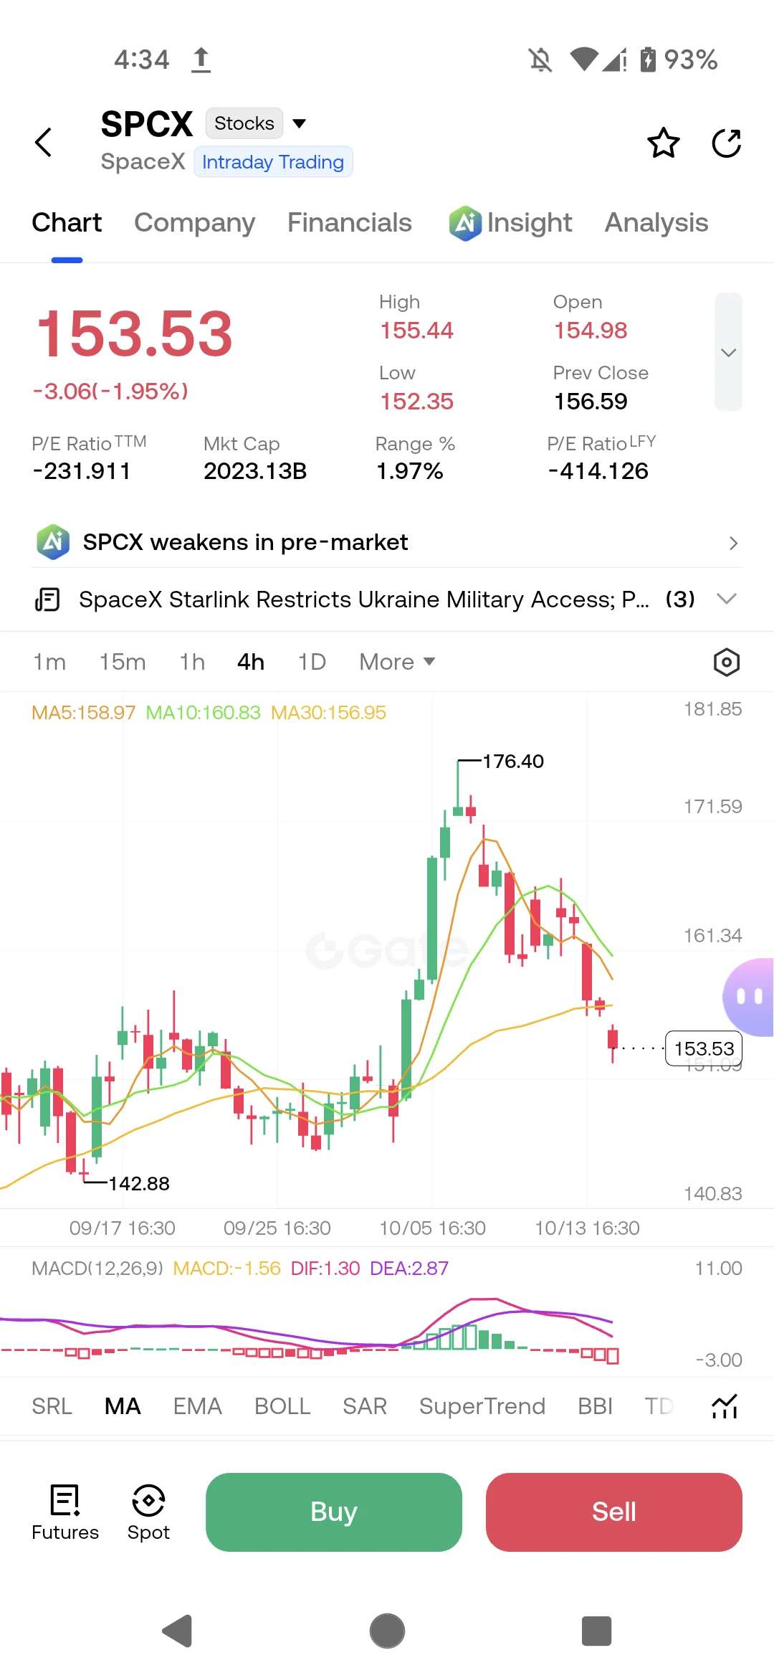The width and height of the screenshot is (774, 1678).
Task: Tap the back arrow icon
Action: (44, 142)
